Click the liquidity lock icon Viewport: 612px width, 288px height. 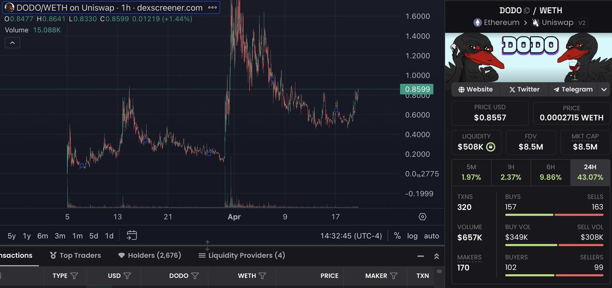[490, 147]
